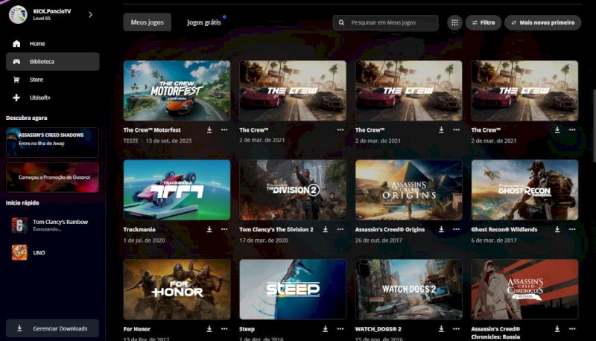Download Steep
The height and width of the screenshot is (341, 596).
326,329
